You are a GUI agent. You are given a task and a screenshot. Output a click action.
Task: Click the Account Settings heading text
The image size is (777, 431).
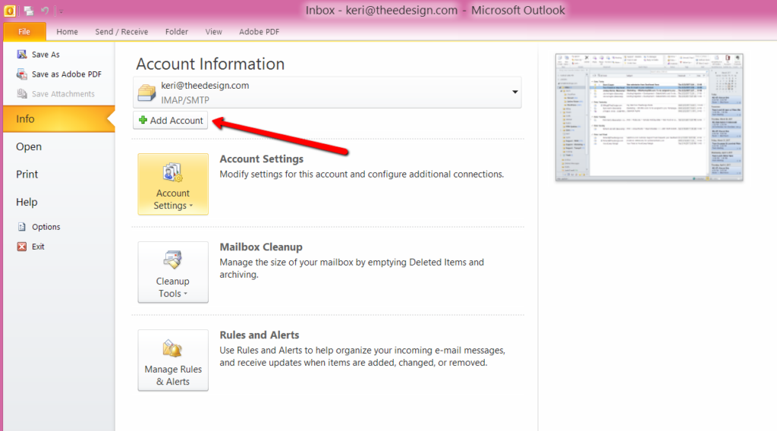pos(262,159)
